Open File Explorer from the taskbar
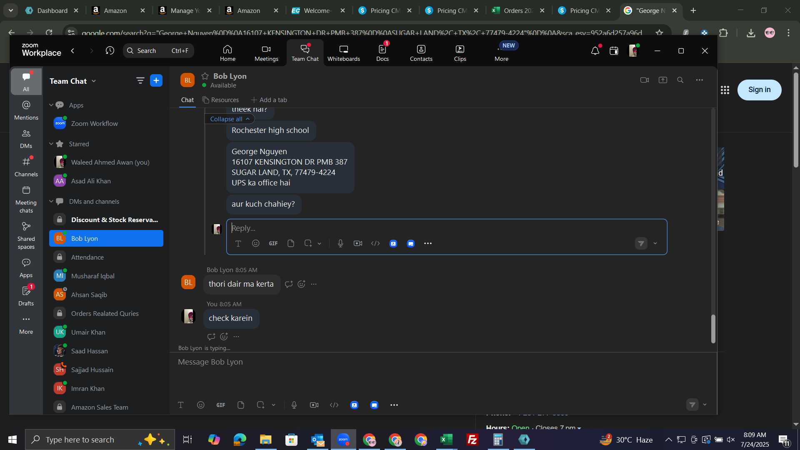Viewport: 800px width, 450px height. tap(265, 440)
